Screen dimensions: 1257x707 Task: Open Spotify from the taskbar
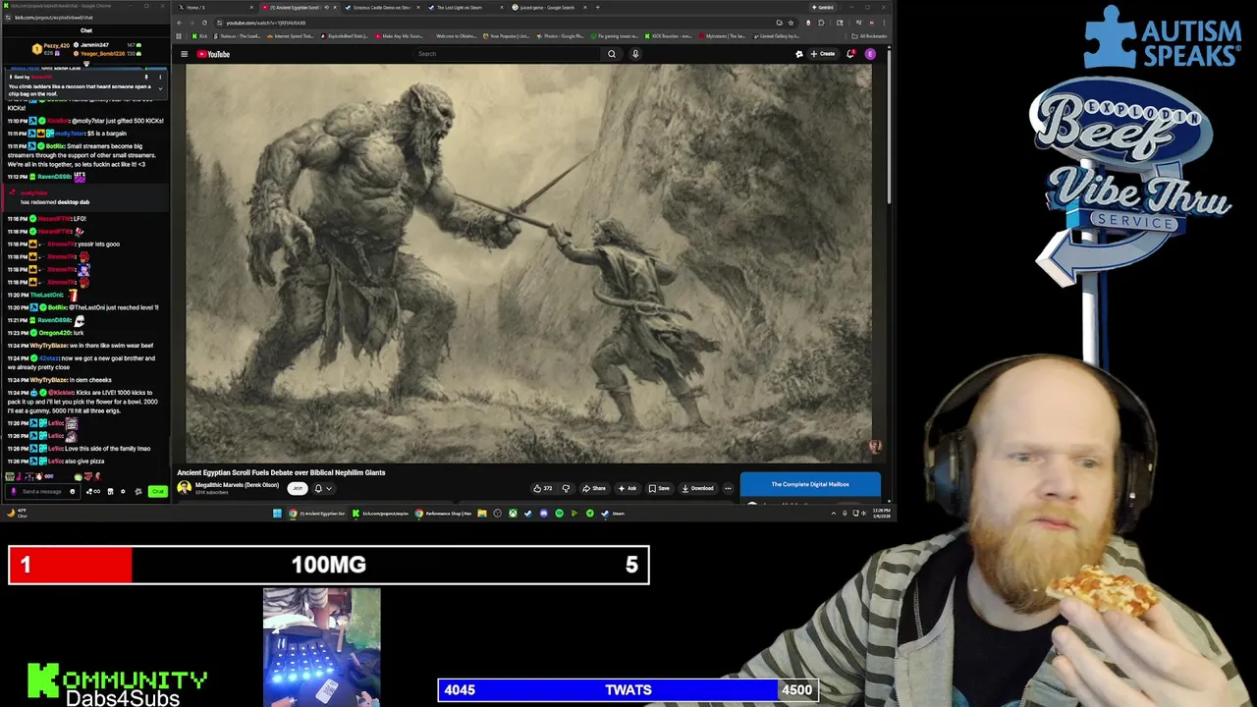(x=559, y=514)
